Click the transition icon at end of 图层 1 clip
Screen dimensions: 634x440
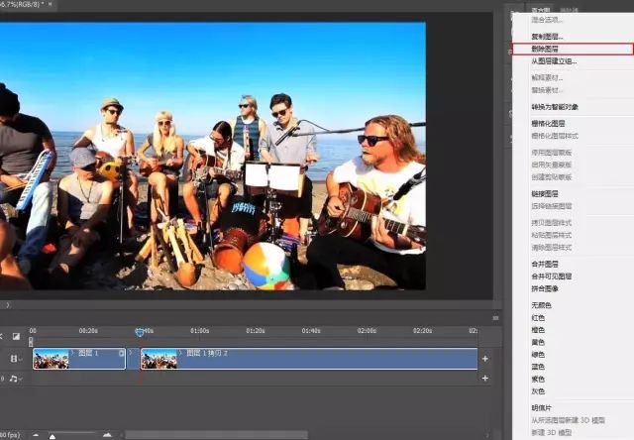121,353
